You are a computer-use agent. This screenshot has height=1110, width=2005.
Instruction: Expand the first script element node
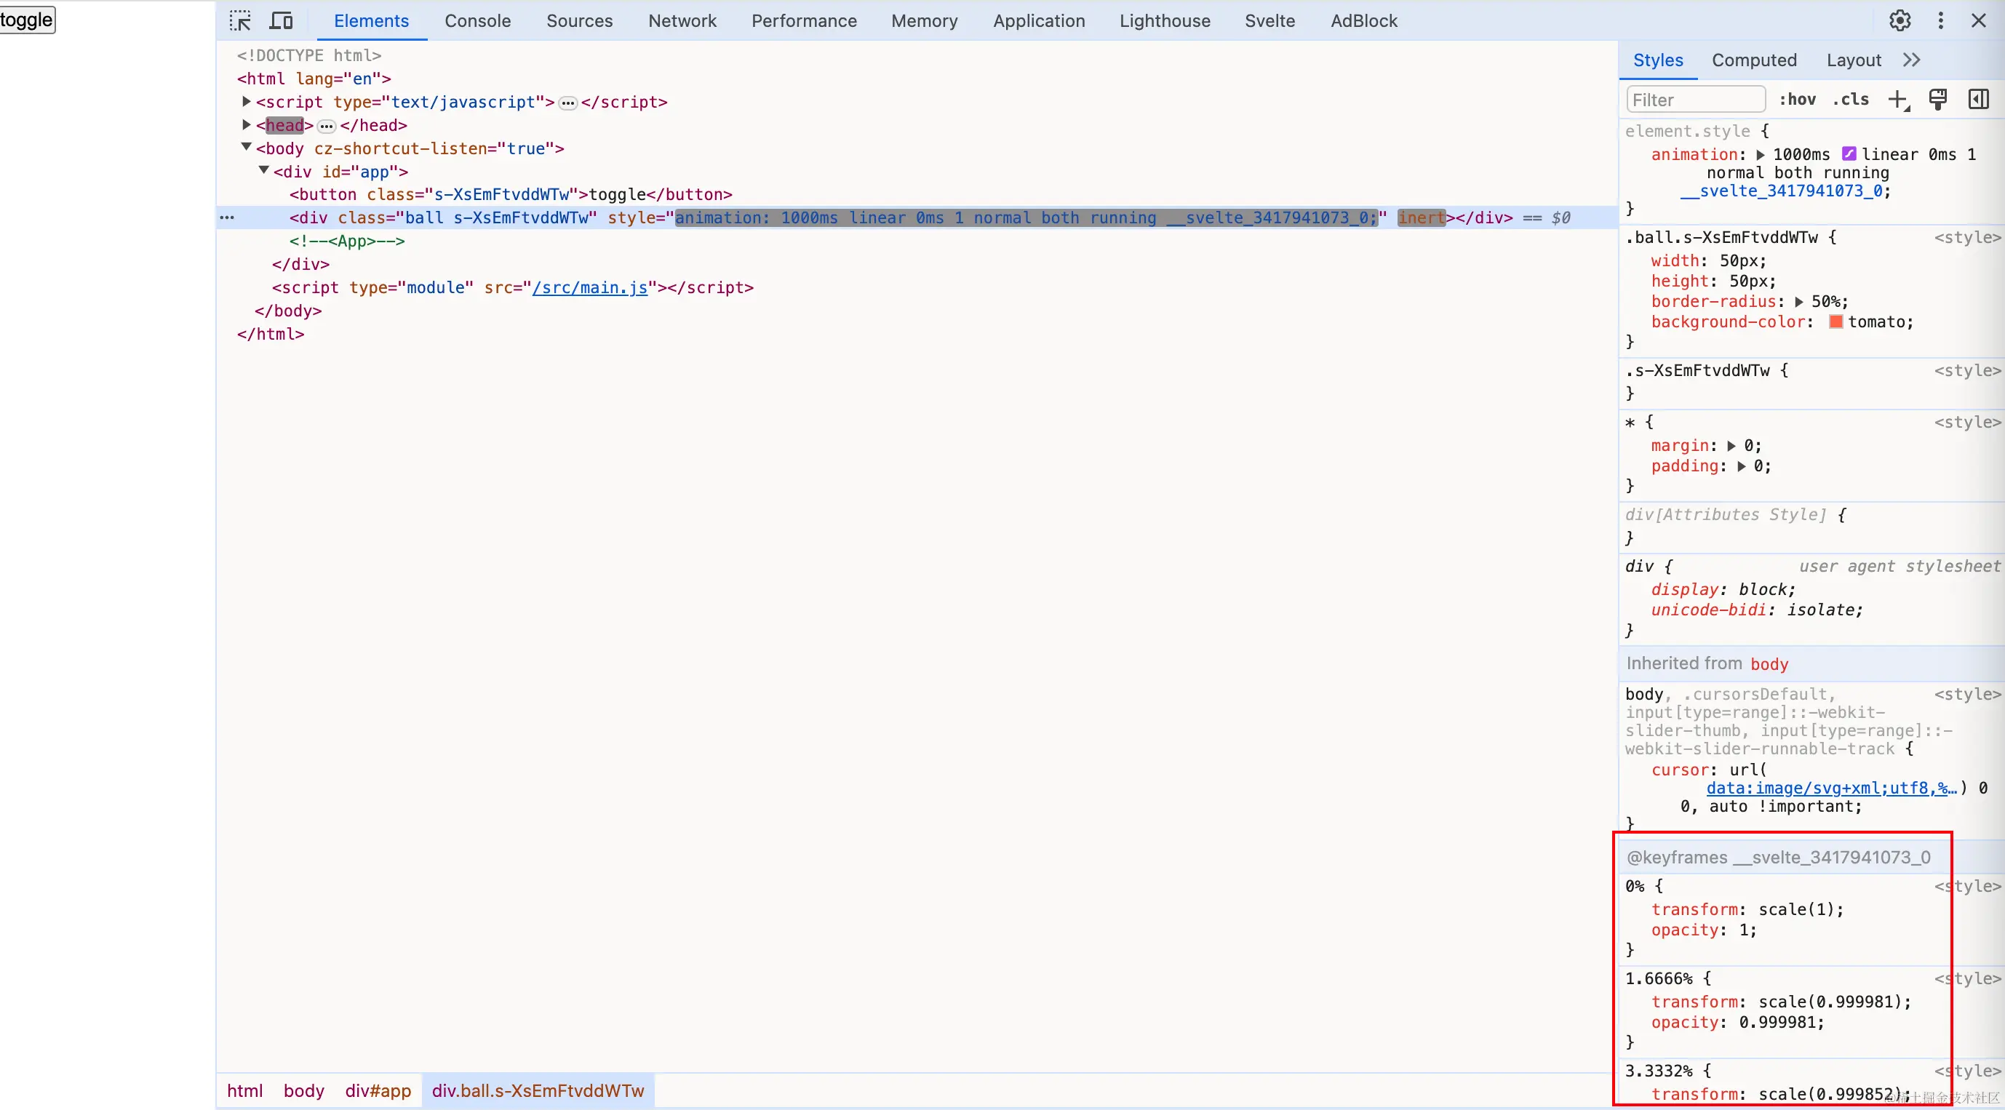coord(246,101)
